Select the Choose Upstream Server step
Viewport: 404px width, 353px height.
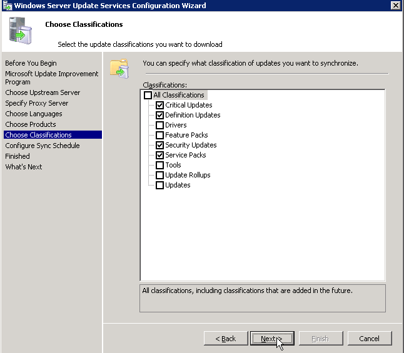43,92
